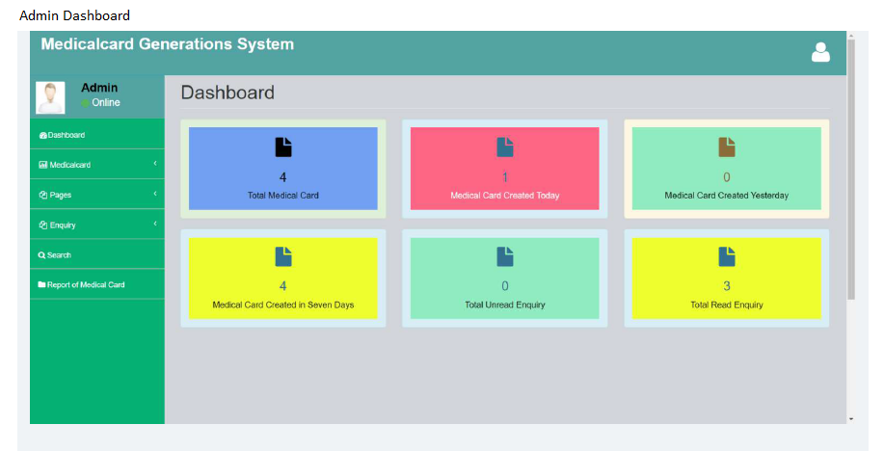884x451 pixels.
Task: Click the count 0 on Created Yesterday card
Action: [727, 177]
